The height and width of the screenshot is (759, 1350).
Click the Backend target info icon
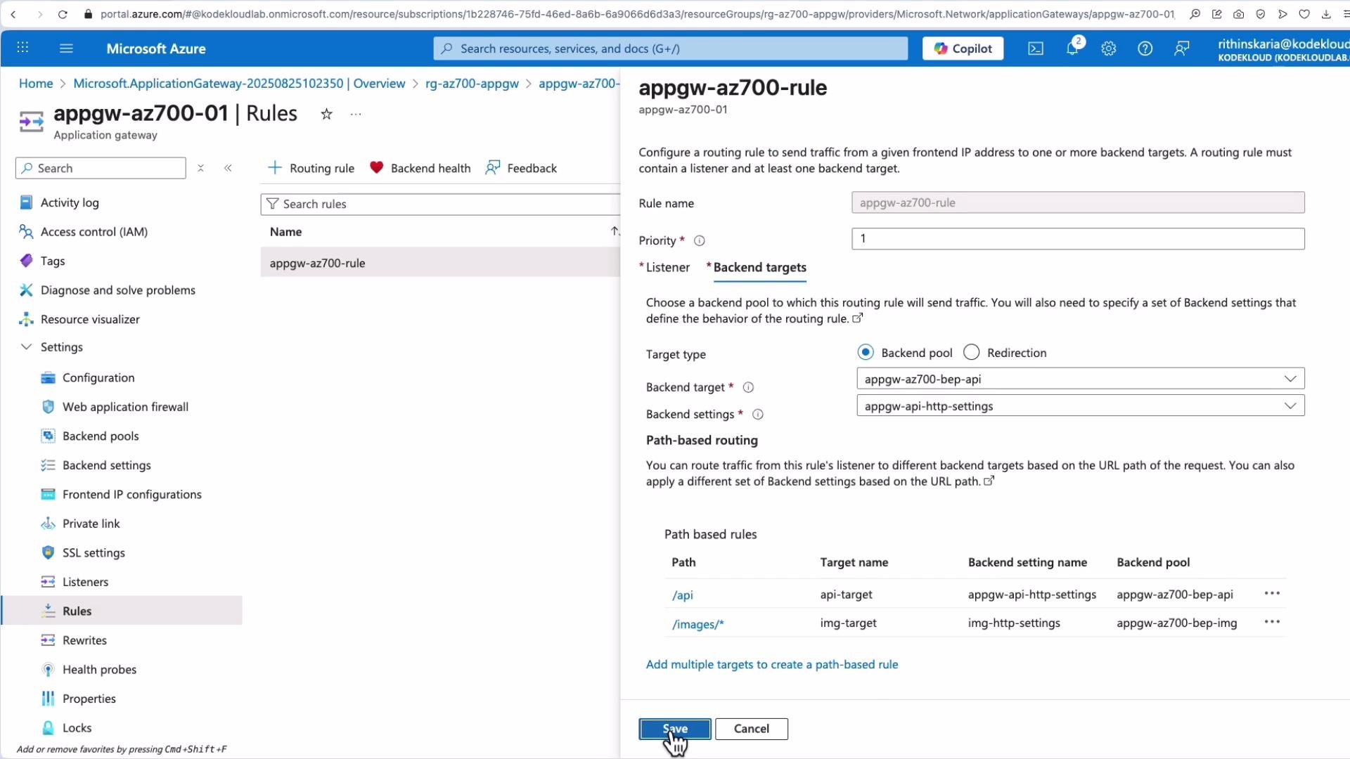(x=749, y=387)
